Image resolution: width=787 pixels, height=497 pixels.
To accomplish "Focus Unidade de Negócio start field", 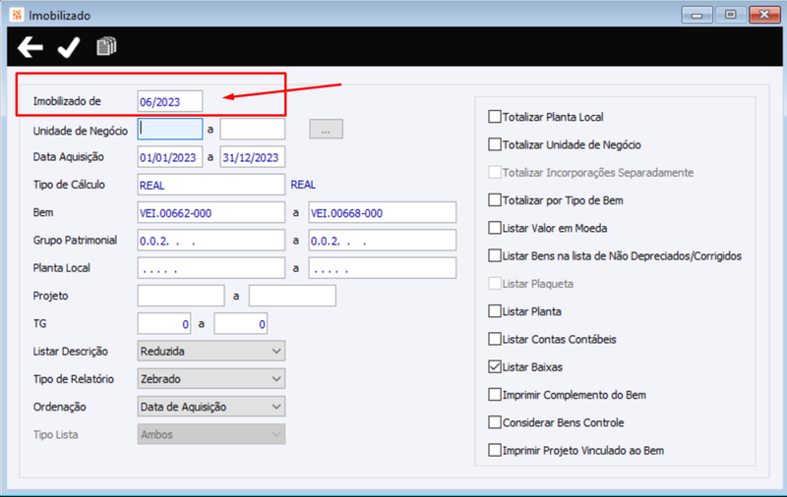I will (x=170, y=130).
